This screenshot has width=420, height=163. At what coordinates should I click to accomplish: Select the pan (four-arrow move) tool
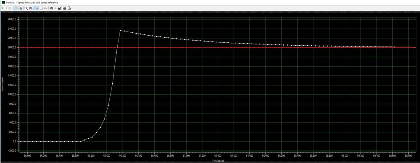pos(16,8)
